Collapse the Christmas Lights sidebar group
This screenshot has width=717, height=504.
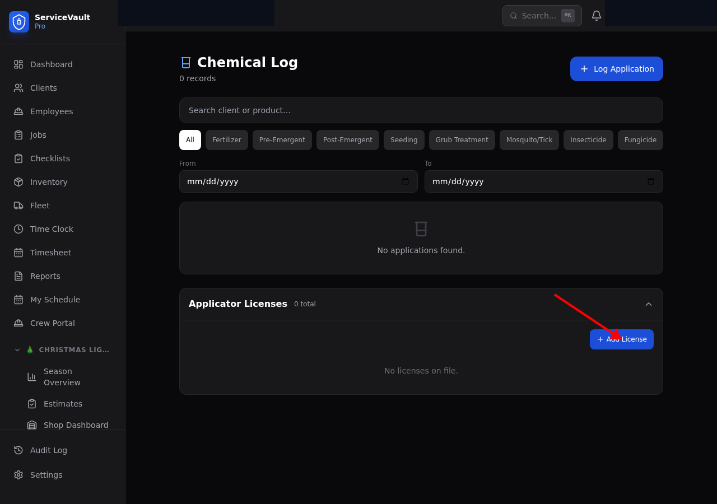click(17, 350)
